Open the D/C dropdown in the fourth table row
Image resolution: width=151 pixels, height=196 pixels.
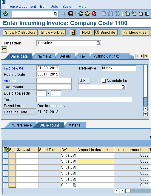pos(75,173)
